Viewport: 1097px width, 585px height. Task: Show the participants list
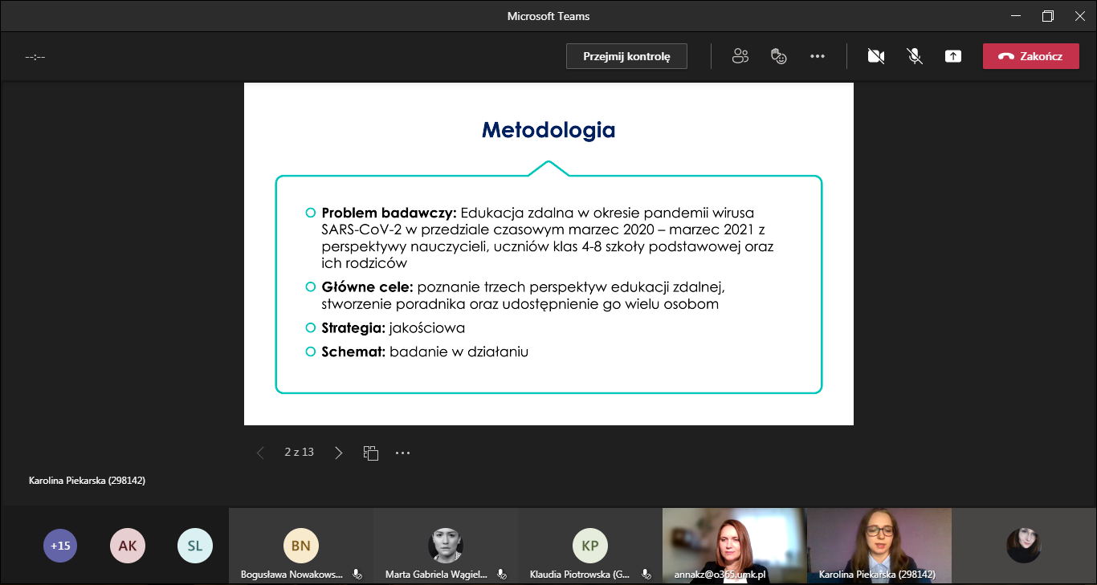point(740,56)
